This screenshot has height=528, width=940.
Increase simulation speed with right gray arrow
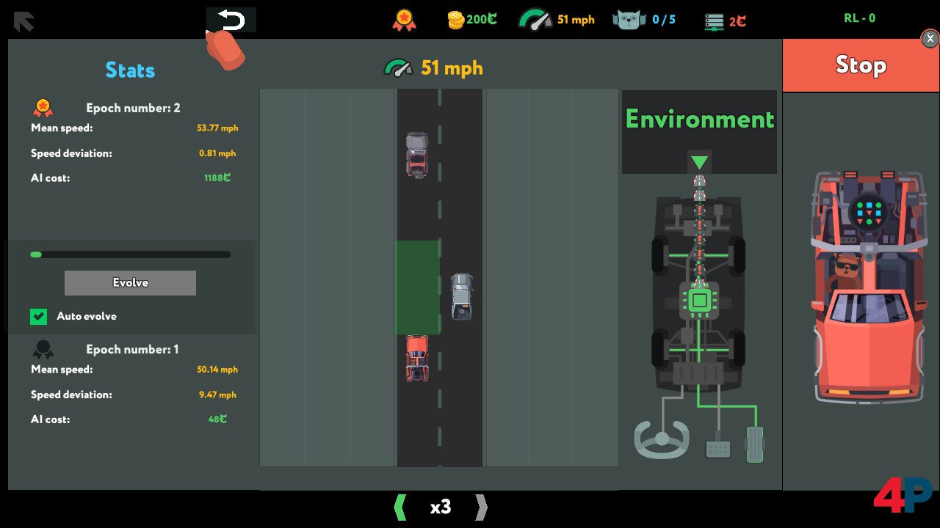coord(481,507)
